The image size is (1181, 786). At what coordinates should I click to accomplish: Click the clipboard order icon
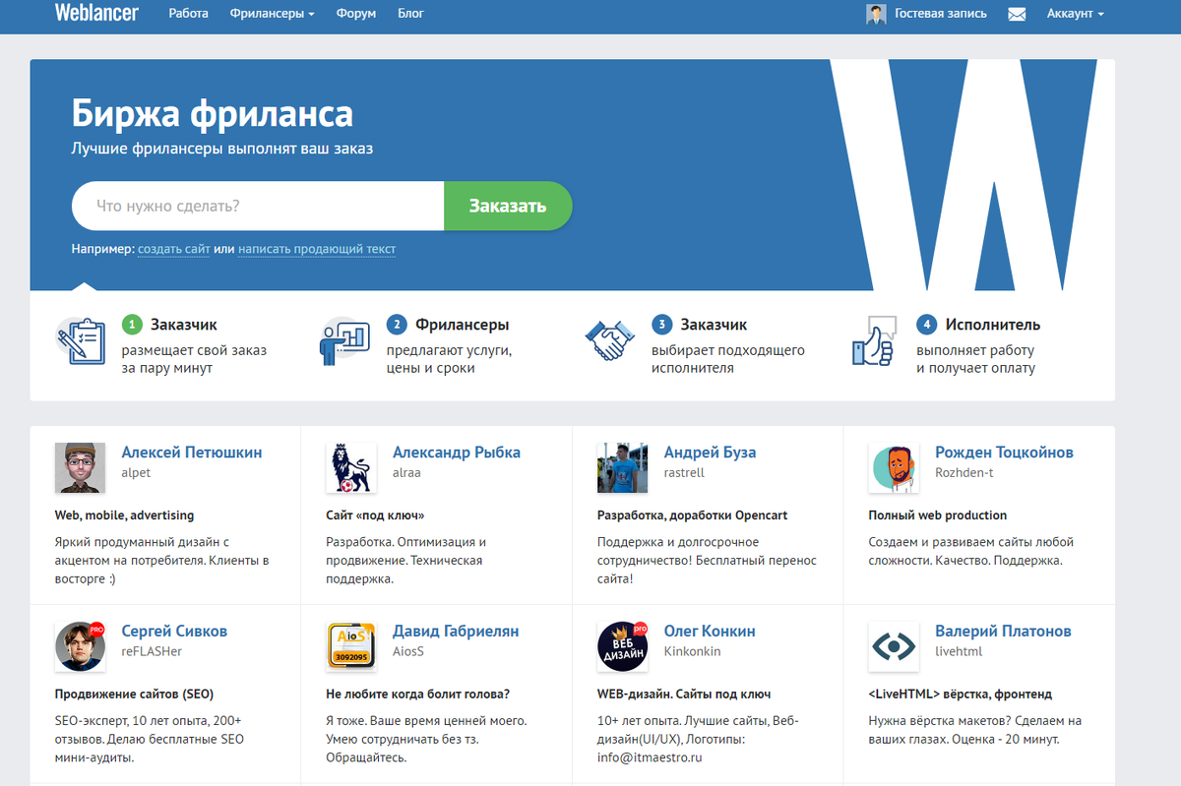pyautogui.click(x=81, y=341)
